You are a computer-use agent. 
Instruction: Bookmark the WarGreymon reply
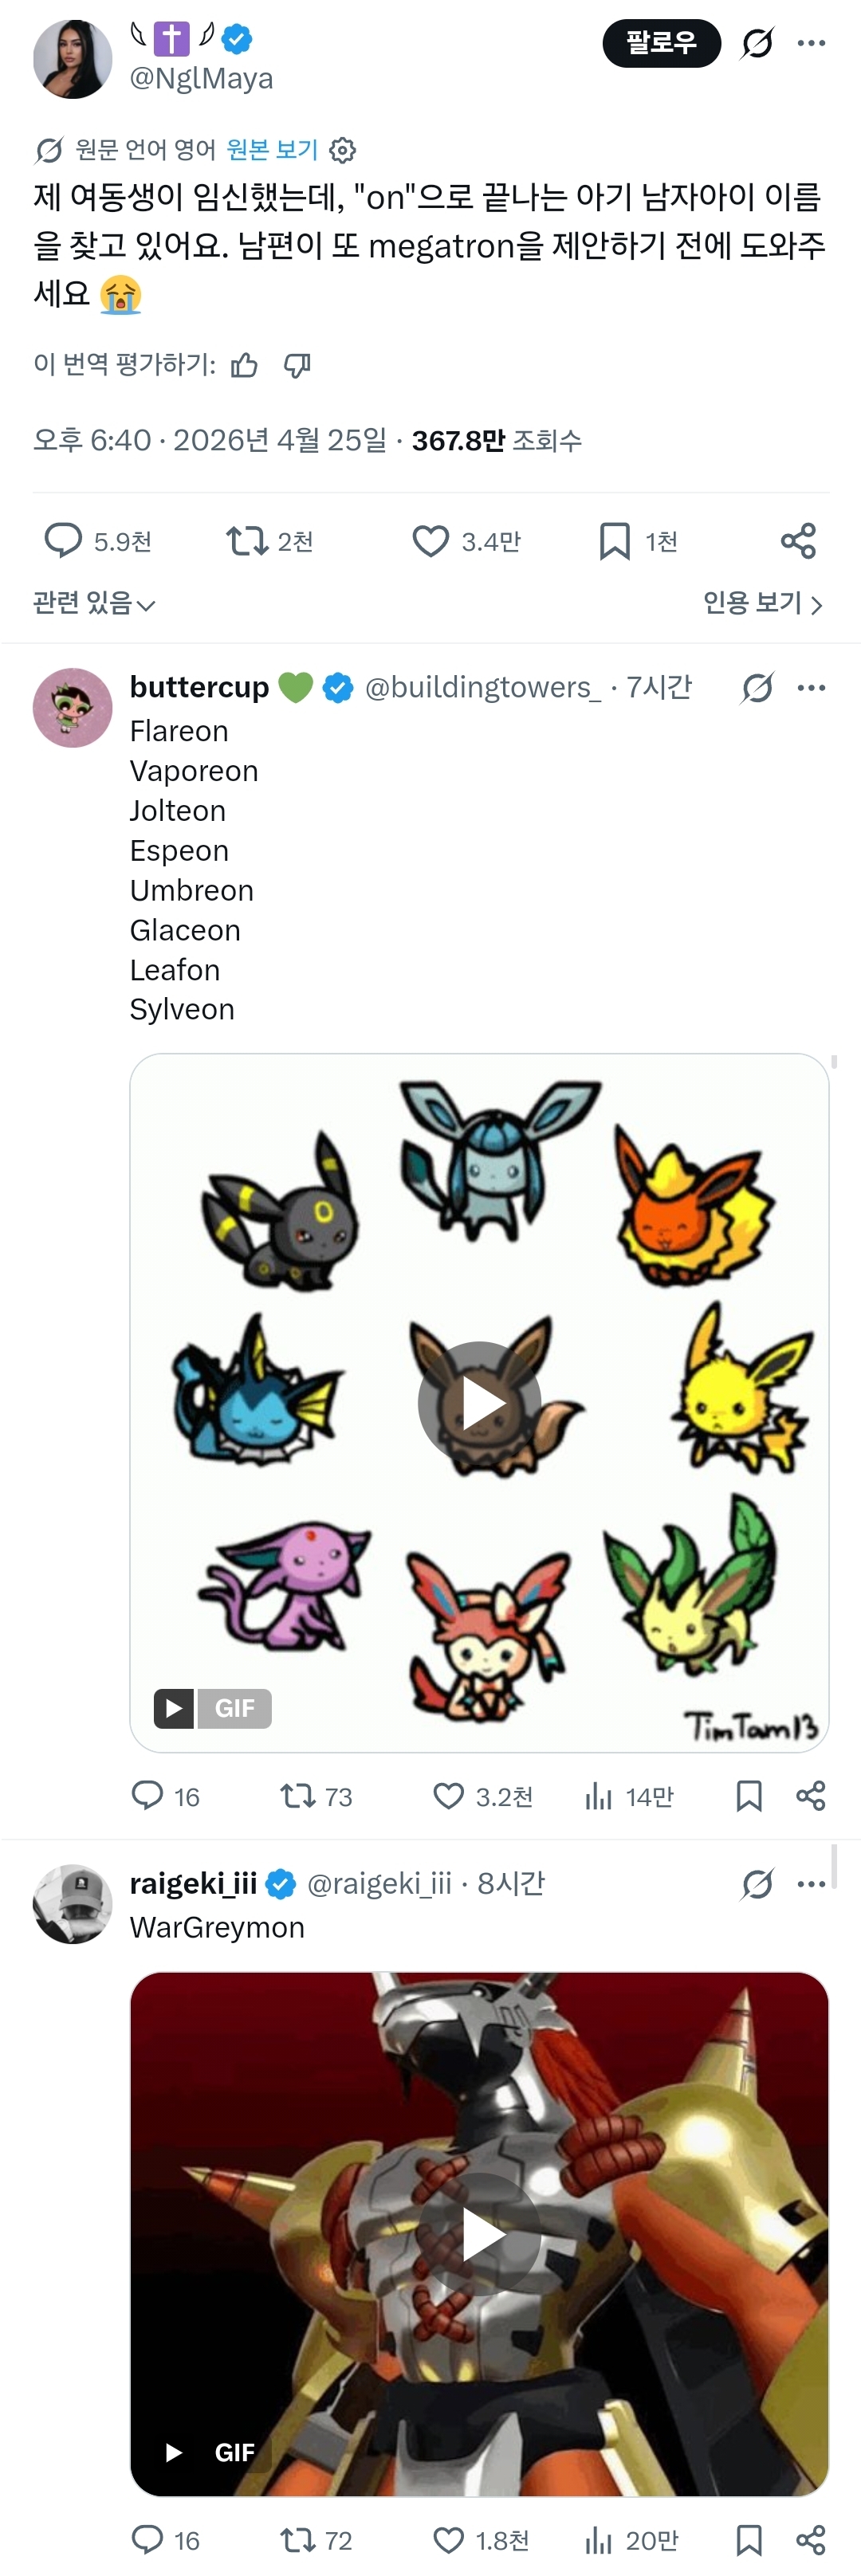point(749,2540)
